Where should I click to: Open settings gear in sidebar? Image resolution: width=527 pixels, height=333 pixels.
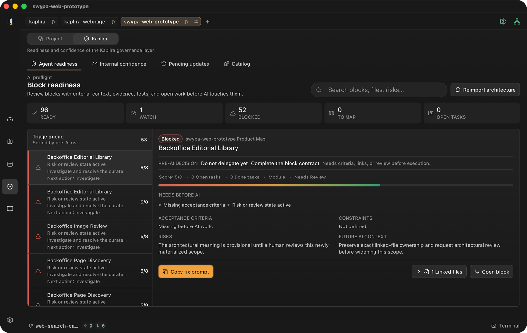pos(10,320)
